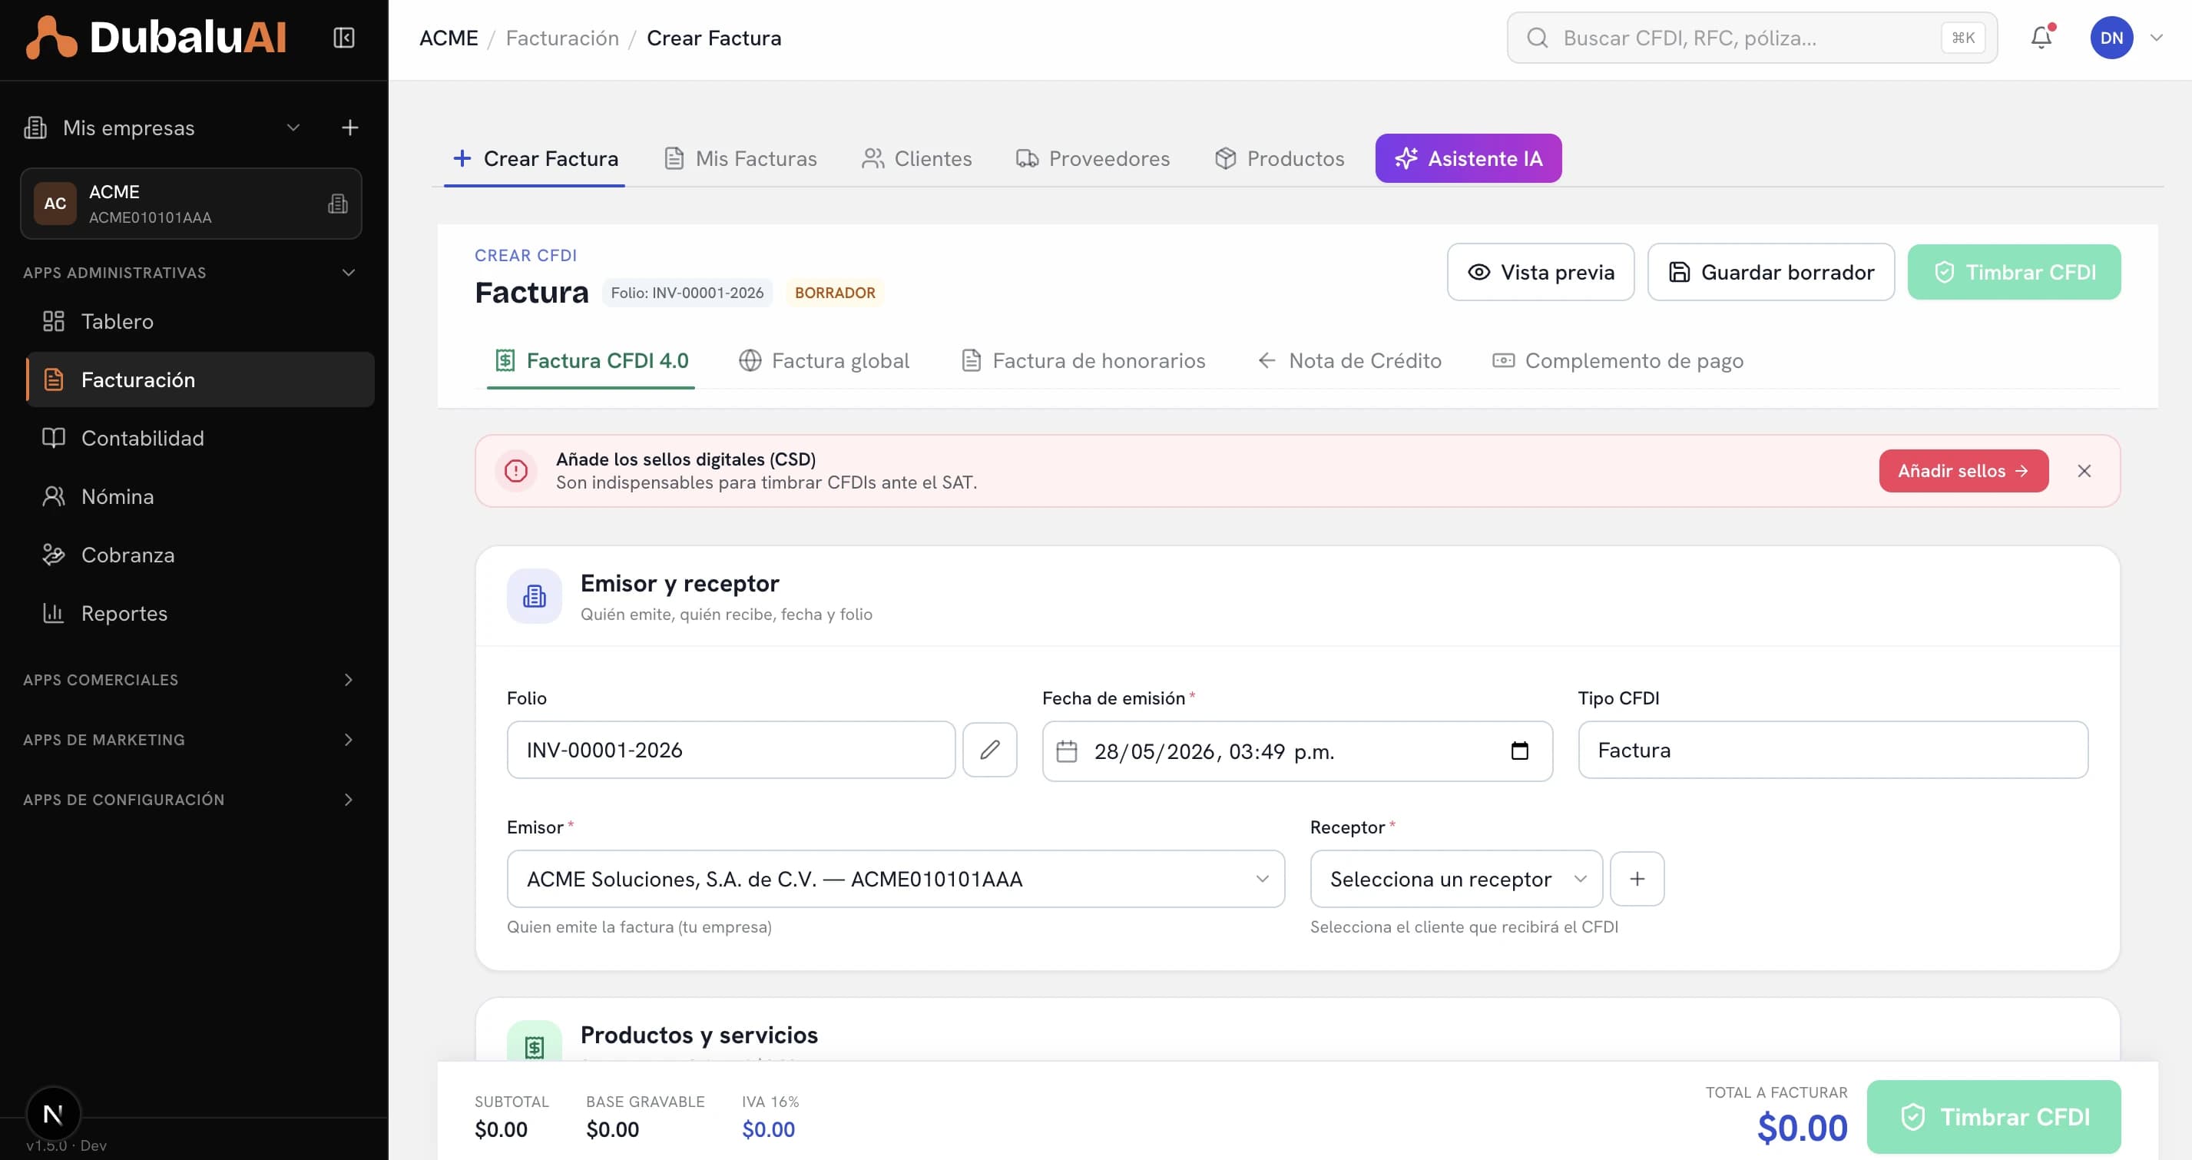This screenshot has width=2192, height=1160.
Task: Click Guardar borrador
Action: coord(1771,273)
